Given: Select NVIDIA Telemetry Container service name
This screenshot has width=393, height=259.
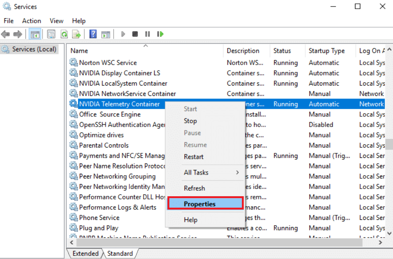Looking at the screenshot, I should [119, 104].
